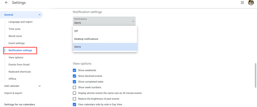Uncheck Show weekends
The image size is (257, 107).
tap(74, 70)
